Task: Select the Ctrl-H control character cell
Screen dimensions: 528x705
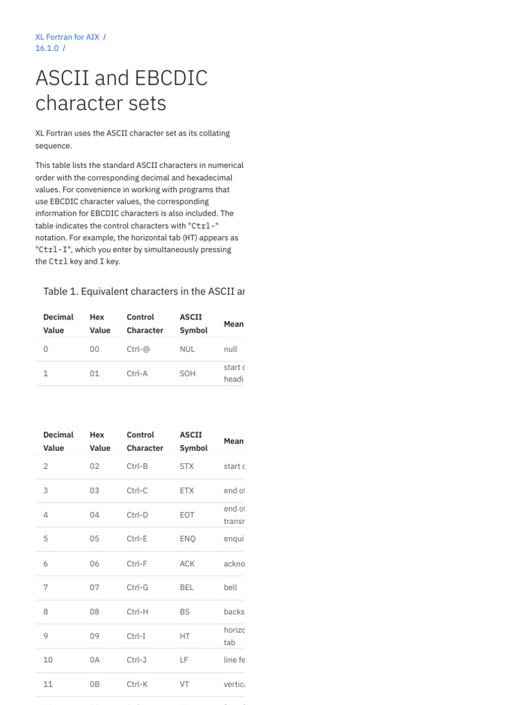Action: pyautogui.click(x=137, y=611)
